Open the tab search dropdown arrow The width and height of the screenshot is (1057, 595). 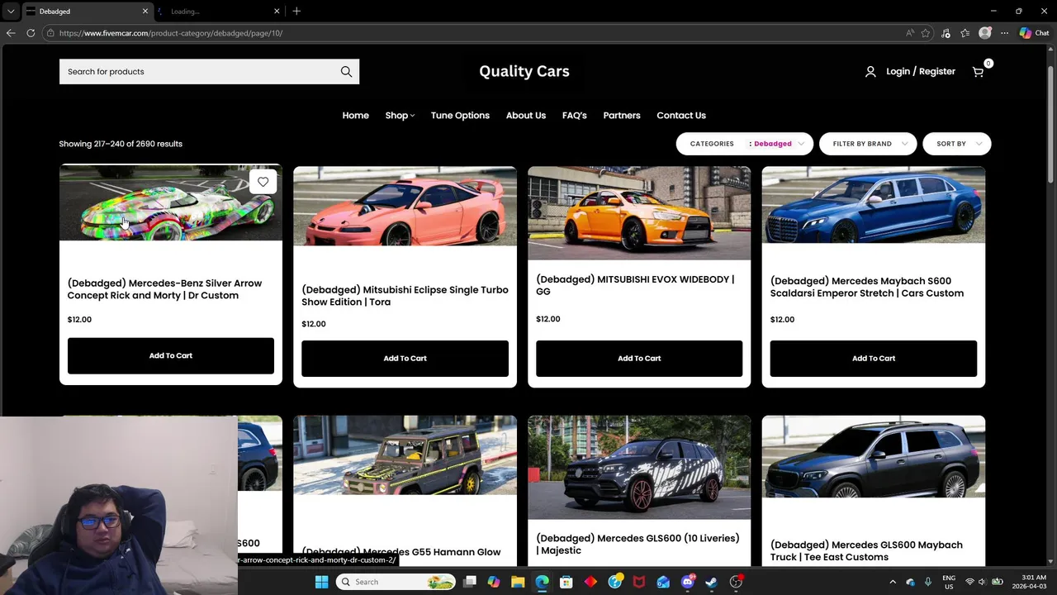[11, 11]
